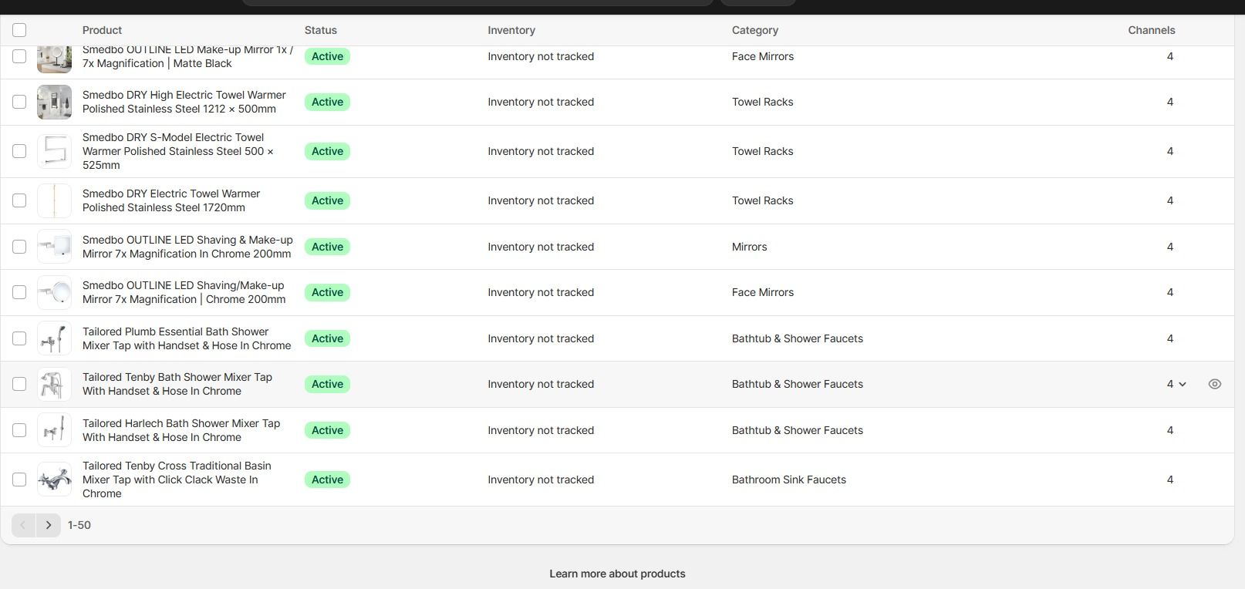The image size is (1245, 589).
Task: Open image of Shaving/Make-up Mirror | Chrome 200mm
Action: (x=54, y=292)
